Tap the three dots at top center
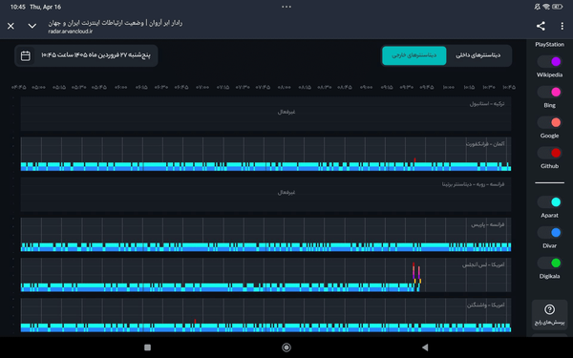This screenshot has height=358, width=573. [286, 7]
